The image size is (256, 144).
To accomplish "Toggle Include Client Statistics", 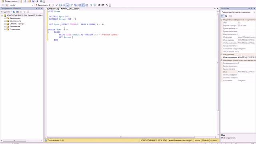I will pyautogui.click(x=75, y=5).
